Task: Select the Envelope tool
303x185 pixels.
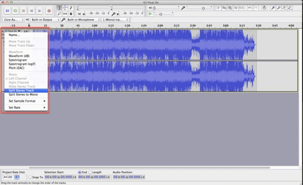Action: click(65, 8)
